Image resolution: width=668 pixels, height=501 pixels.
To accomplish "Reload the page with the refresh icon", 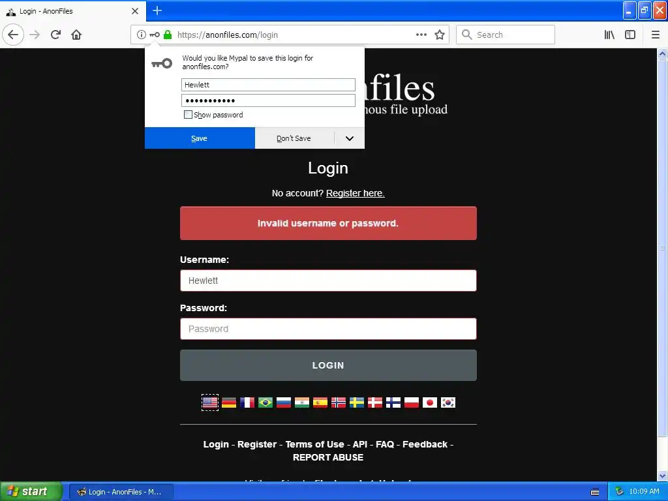I will point(56,35).
